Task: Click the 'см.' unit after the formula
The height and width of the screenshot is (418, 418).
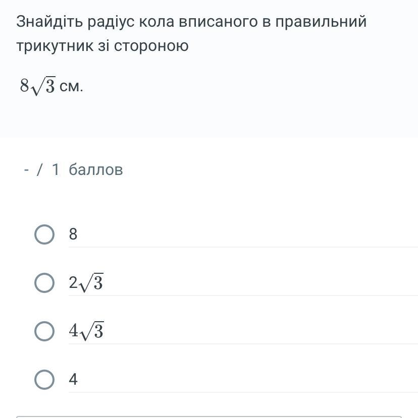Action: 71,87
